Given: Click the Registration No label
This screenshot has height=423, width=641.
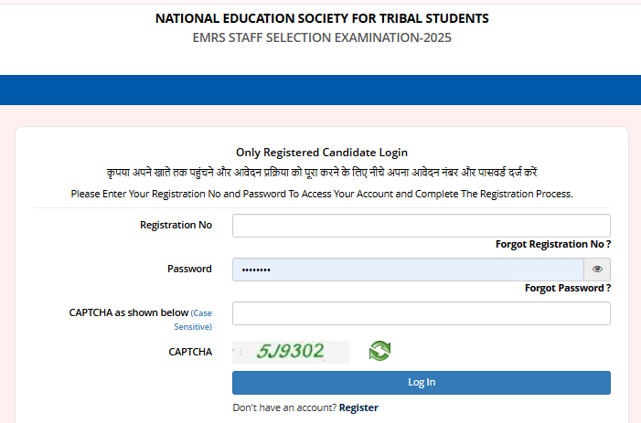Looking at the screenshot, I should pos(176,225).
